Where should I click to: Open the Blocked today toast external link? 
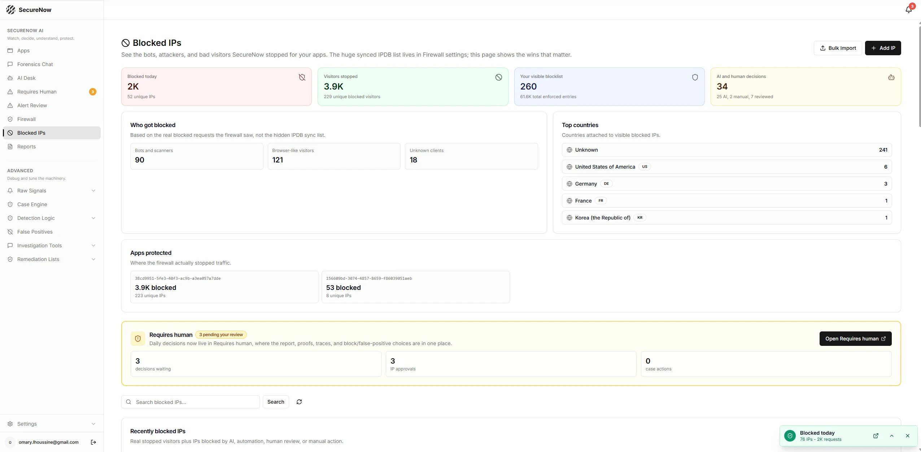tap(876, 436)
